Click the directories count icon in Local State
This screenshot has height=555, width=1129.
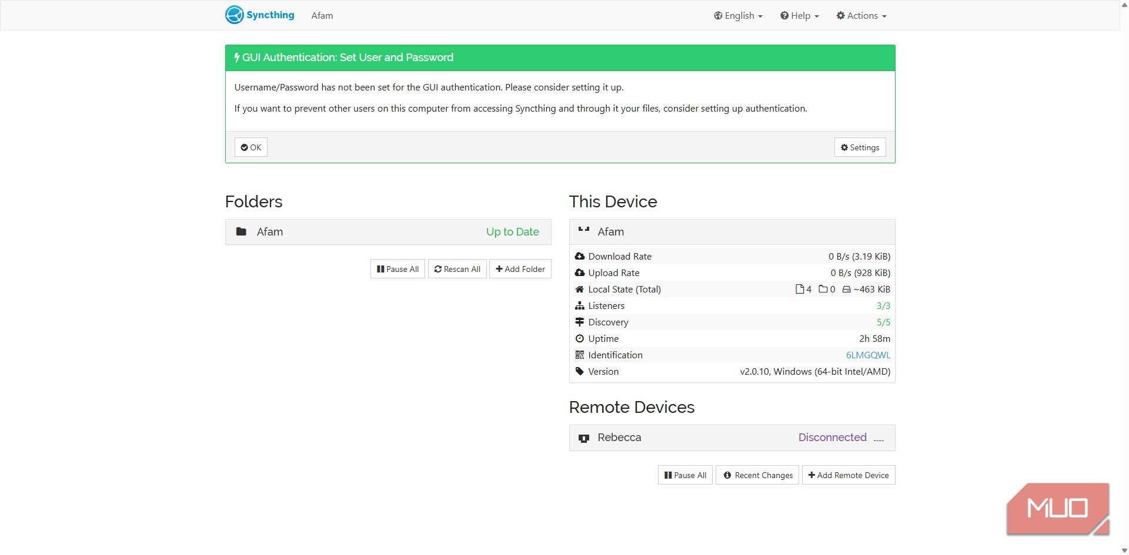tap(823, 289)
